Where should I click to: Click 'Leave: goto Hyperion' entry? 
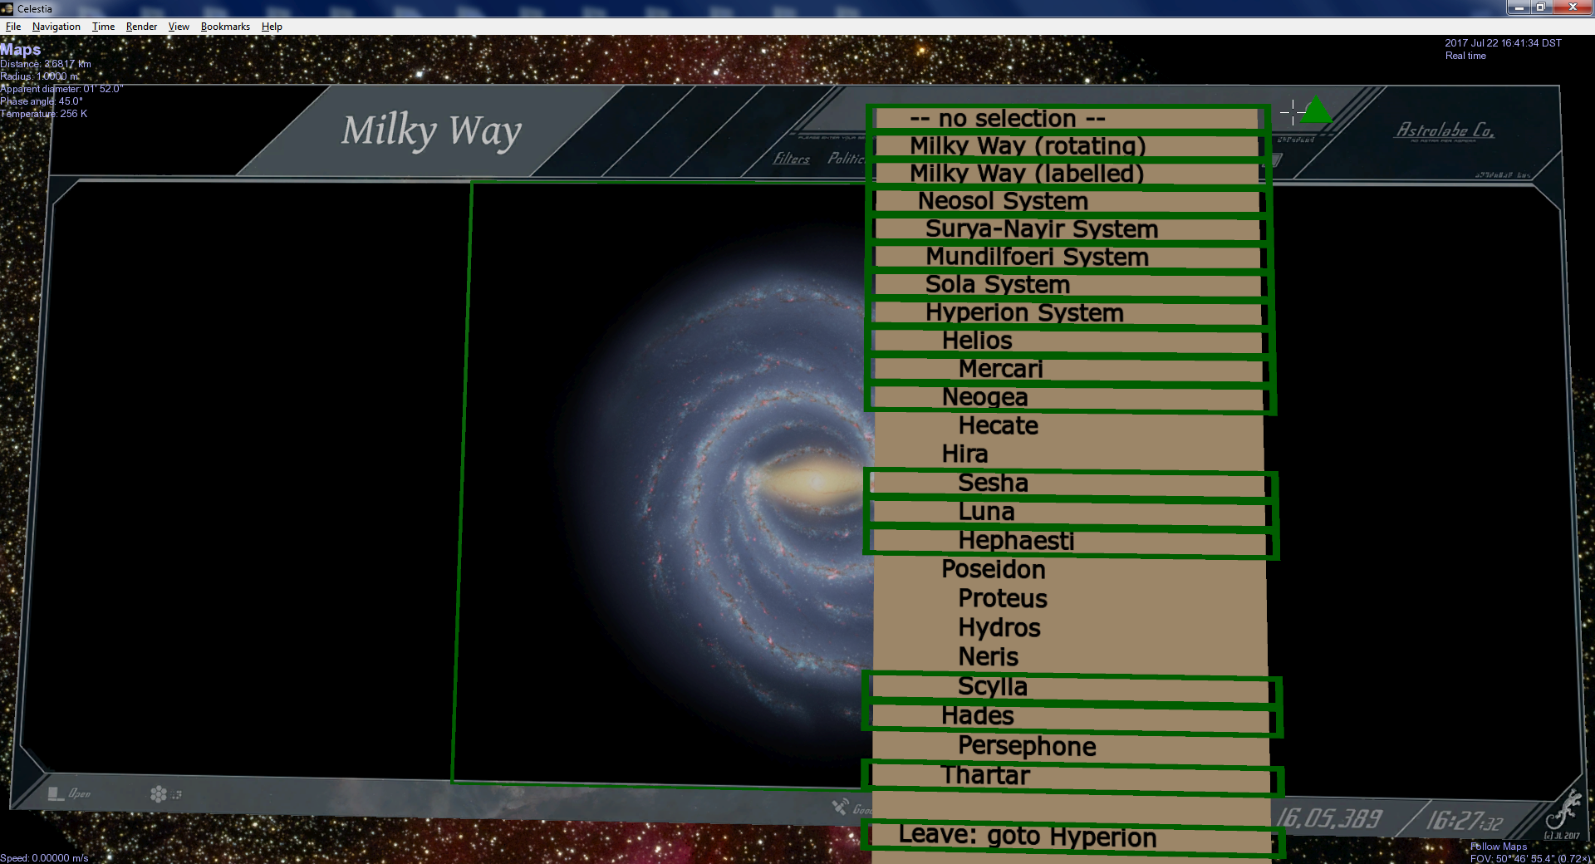pyautogui.click(x=1072, y=837)
